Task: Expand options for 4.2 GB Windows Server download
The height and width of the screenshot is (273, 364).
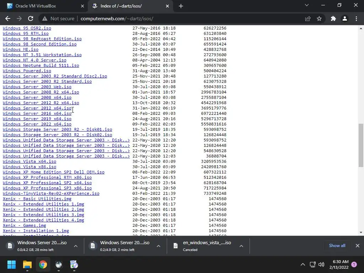Action: click(x=76, y=246)
